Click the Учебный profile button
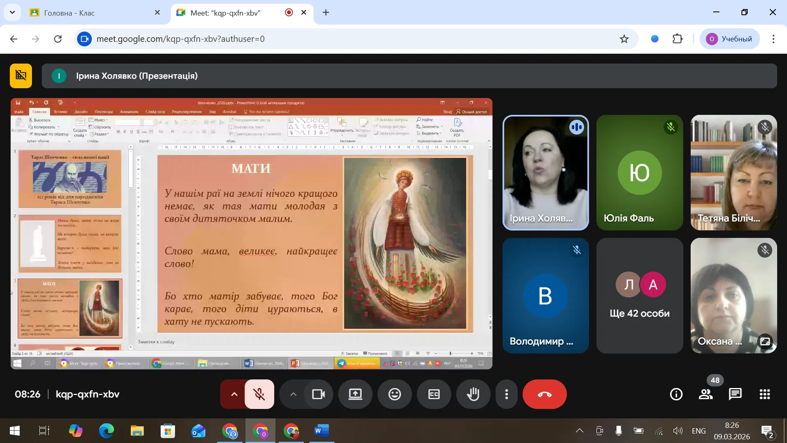 coord(730,39)
